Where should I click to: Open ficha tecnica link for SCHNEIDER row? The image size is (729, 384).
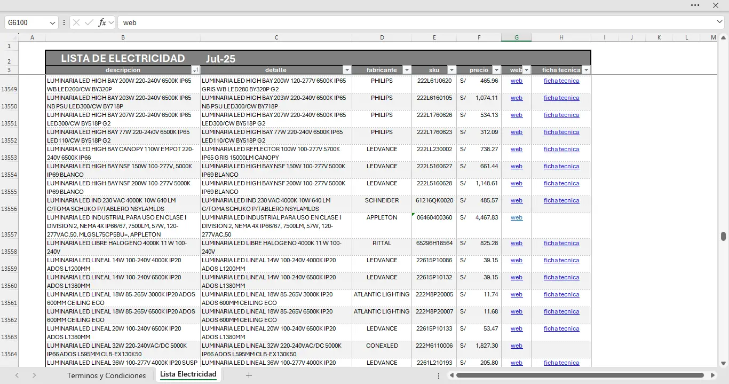[x=561, y=201]
